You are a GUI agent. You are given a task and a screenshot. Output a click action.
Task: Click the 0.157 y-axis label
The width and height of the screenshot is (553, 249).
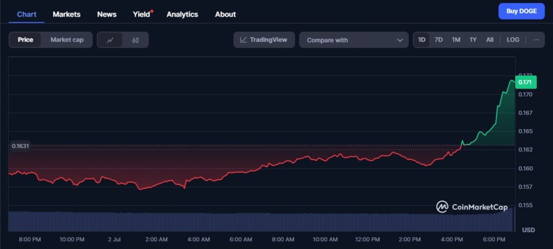click(x=525, y=186)
